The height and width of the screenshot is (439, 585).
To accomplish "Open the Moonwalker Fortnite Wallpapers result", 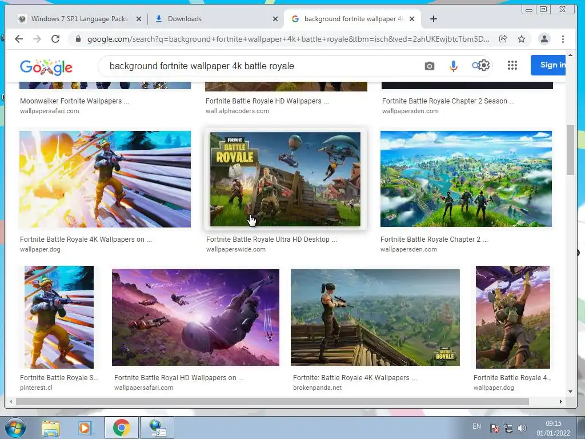I will click(x=74, y=101).
